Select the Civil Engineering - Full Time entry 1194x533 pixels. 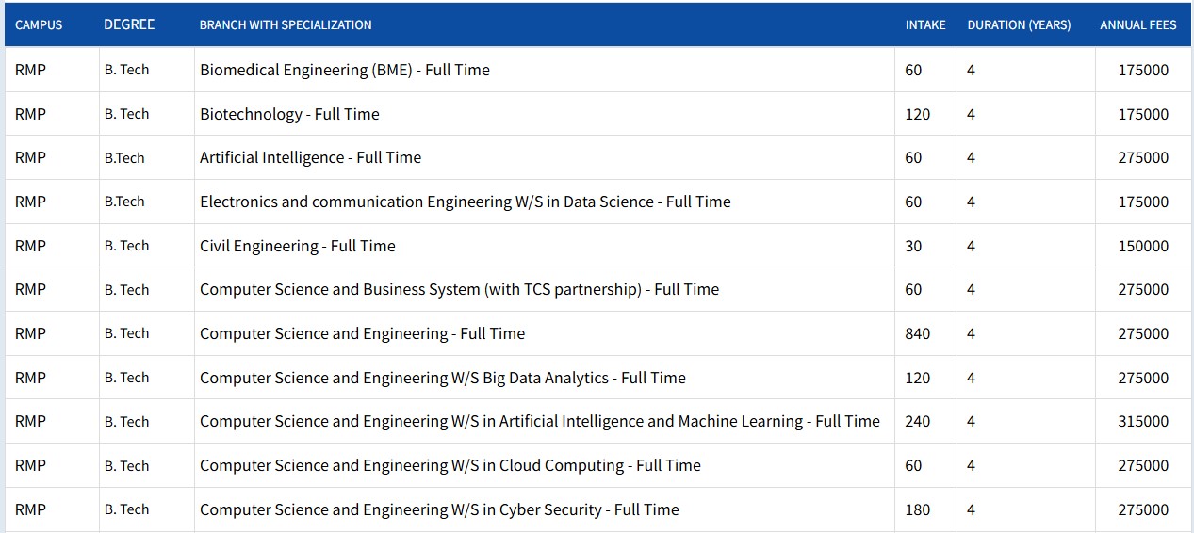(298, 246)
